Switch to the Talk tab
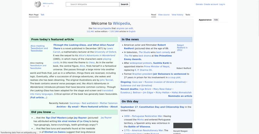 42,15
